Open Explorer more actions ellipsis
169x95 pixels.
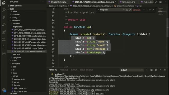tap(43, 2)
